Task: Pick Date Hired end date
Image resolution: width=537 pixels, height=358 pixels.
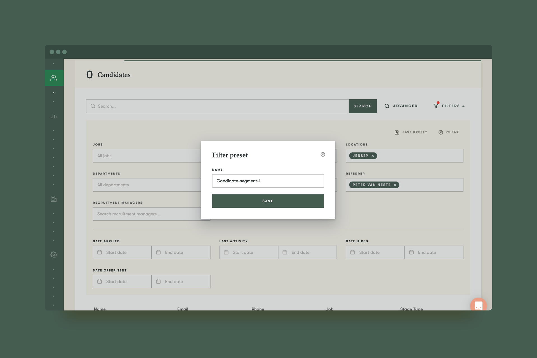Action: coord(434,252)
